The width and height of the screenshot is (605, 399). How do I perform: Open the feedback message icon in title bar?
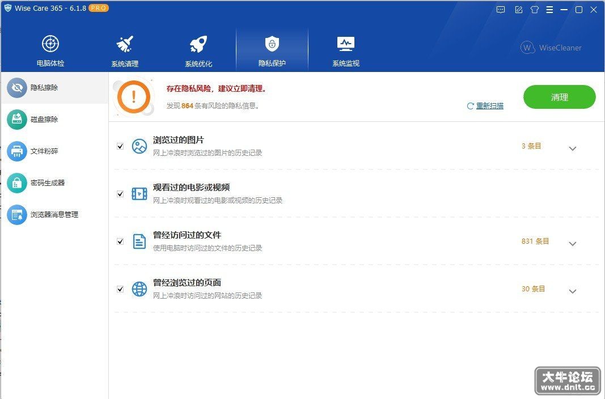tap(501, 10)
